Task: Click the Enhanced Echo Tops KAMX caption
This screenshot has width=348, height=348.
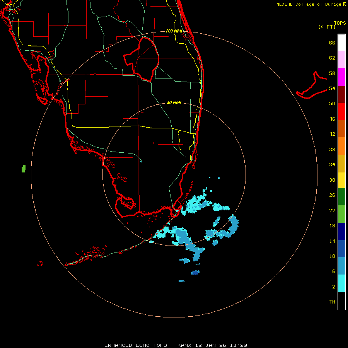Action: point(176,345)
